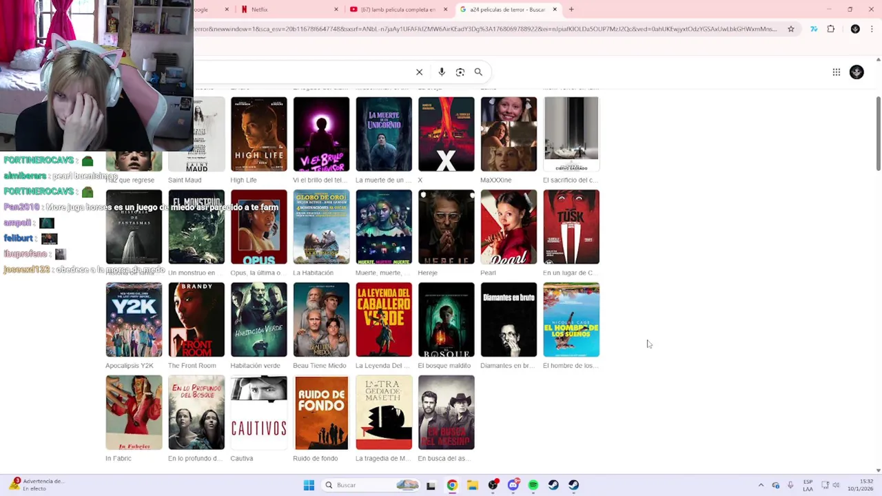
Task: Select the Diamantes en bruto poster
Action: (509, 320)
